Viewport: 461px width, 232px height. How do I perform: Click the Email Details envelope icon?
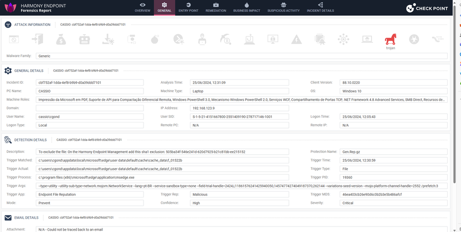(x=8, y=218)
